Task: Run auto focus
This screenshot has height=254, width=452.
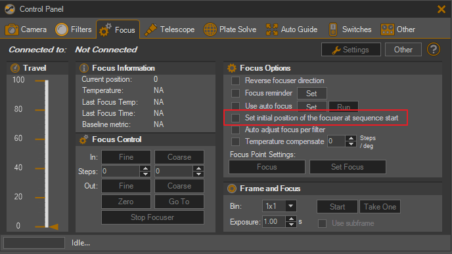Action: [x=344, y=107]
